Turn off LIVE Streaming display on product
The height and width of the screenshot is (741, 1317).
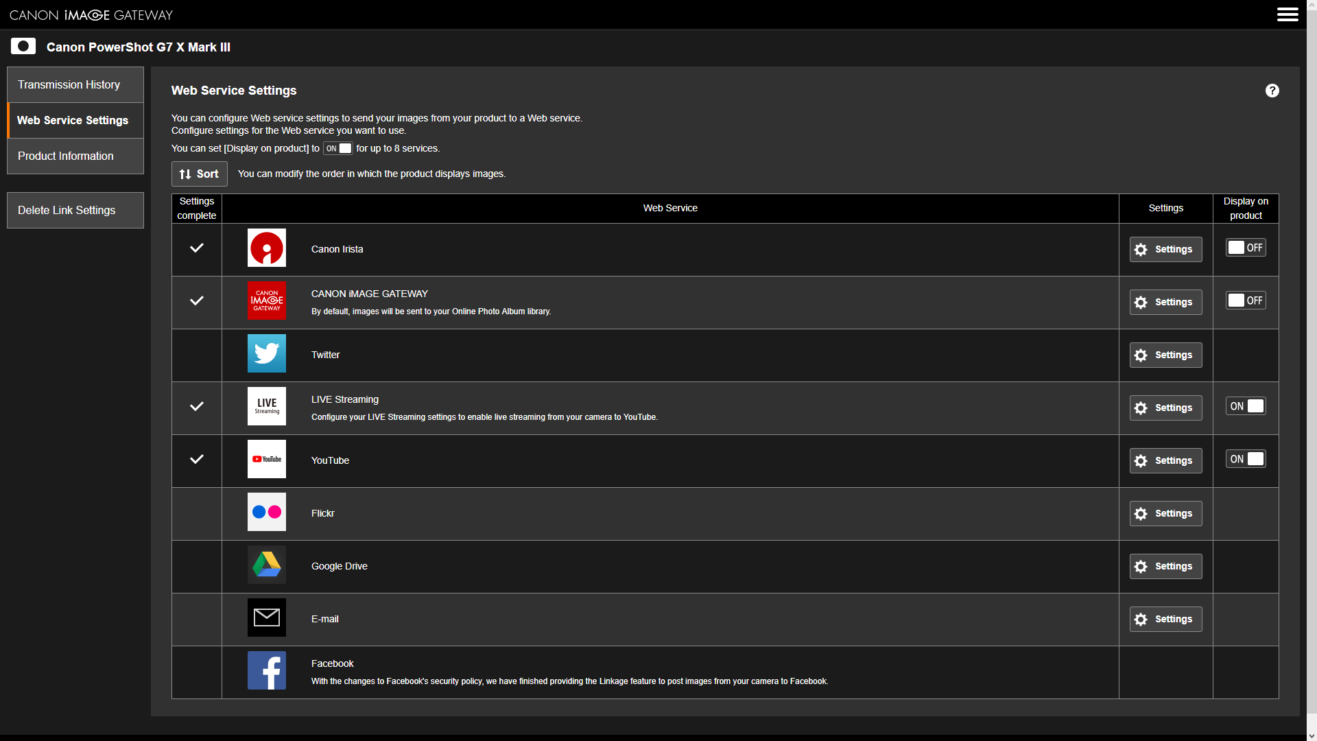[x=1246, y=406]
